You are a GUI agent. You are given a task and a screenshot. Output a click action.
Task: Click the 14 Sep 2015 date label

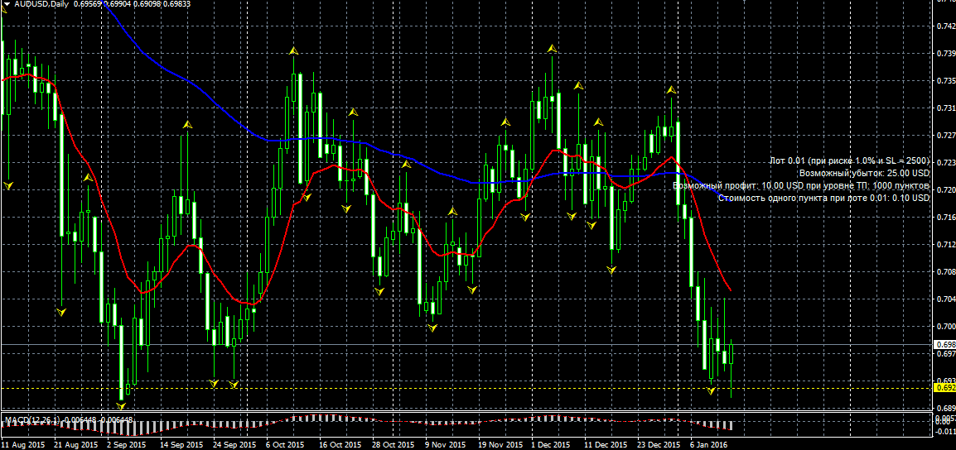point(181,445)
